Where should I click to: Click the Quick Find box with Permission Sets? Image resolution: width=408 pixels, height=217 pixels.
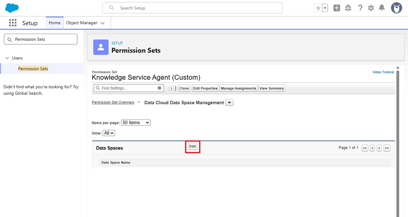40,39
